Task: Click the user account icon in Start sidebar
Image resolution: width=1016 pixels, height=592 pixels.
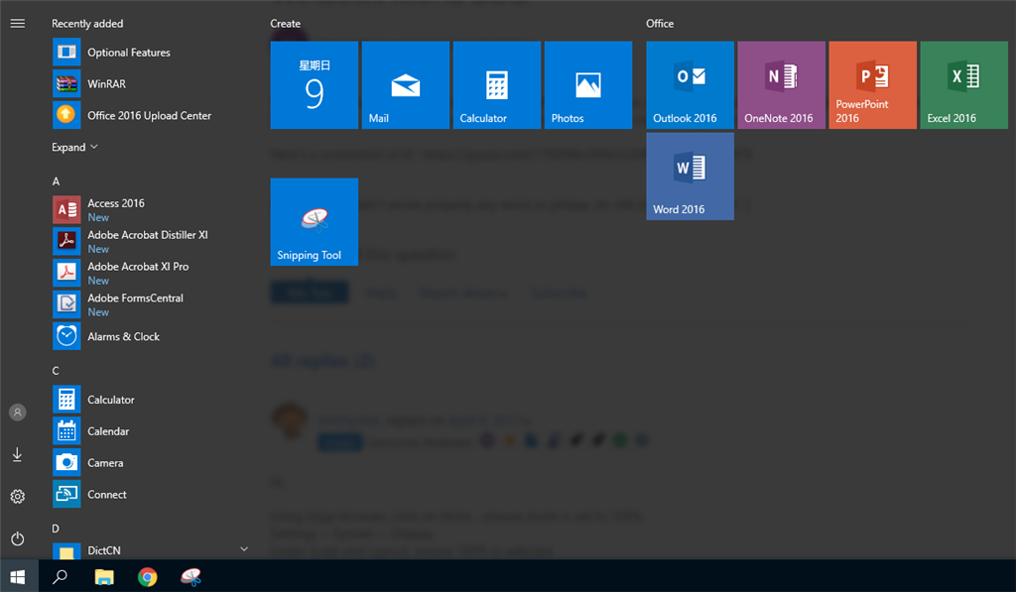Action: 18,413
